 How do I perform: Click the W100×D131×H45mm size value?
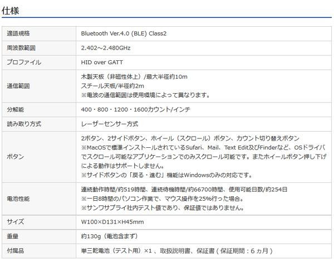[x=112, y=221]
